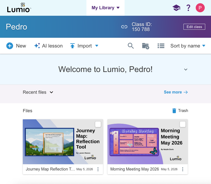
Task: Click the blue plus New icon
Action: point(10,46)
